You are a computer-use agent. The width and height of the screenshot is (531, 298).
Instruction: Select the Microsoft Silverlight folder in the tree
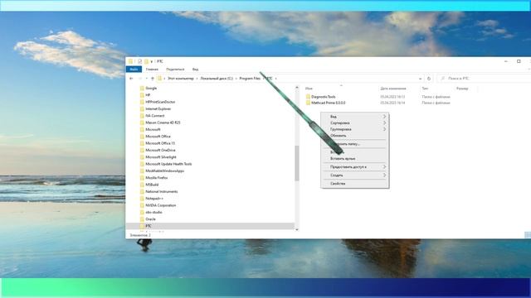[x=161, y=157]
